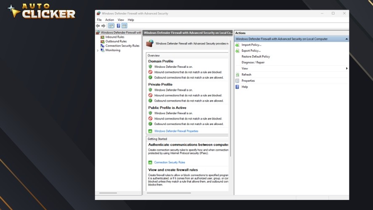The width and height of the screenshot is (373, 210).
Task: Click the Overview section header
Action: 153,56
